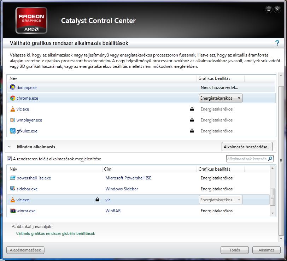Click the Energiatakarékos setting for winrar.exe

click(x=217, y=211)
